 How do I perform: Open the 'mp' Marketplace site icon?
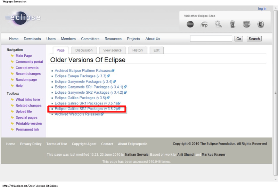point(204,24)
